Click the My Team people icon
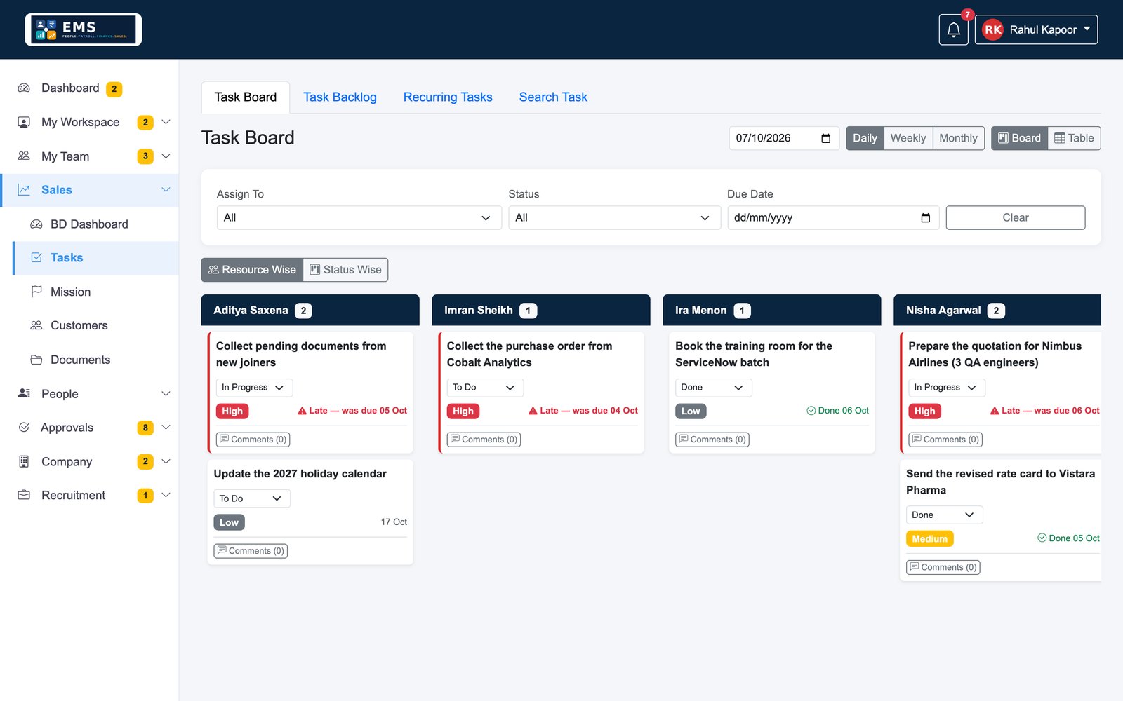 pyautogui.click(x=24, y=156)
